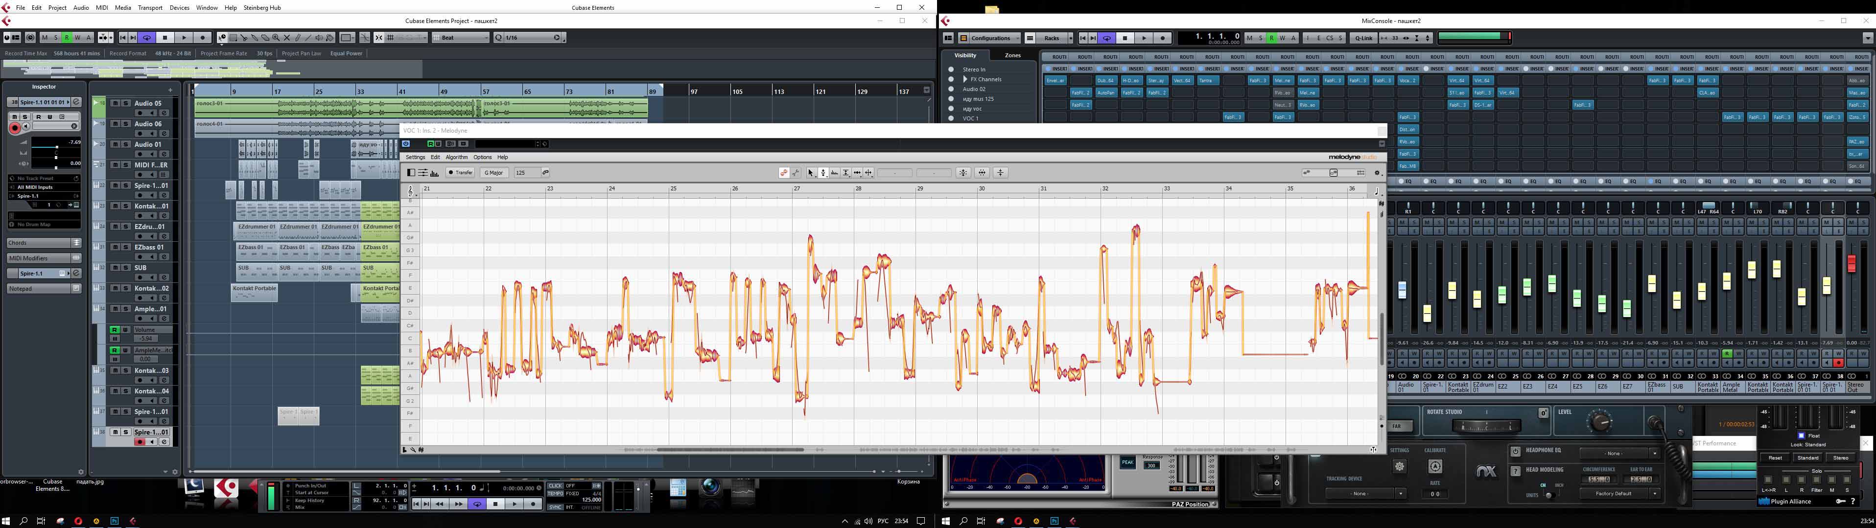This screenshot has width=1876, height=528.
Task: Click the Inspector track volume slider
Action: pyautogui.click(x=56, y=146)
